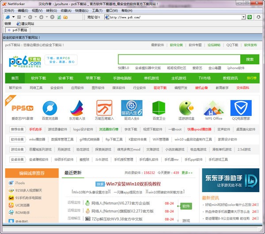Click the 网络人(Netman)V6.273官方企业版 entry icon
This screenshot has height=234, width=265.
87,203
